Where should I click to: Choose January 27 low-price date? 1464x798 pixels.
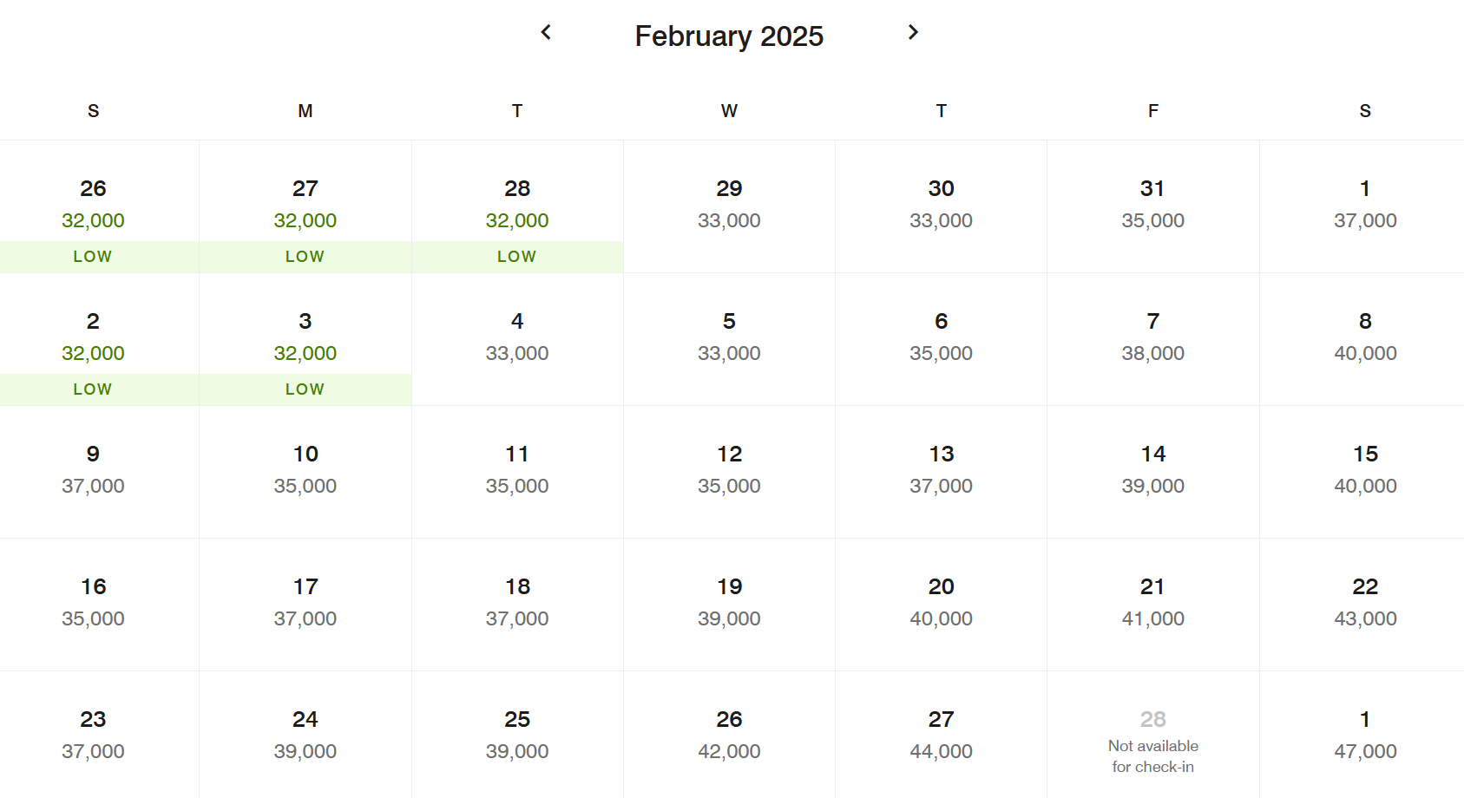tap(305, 208)
